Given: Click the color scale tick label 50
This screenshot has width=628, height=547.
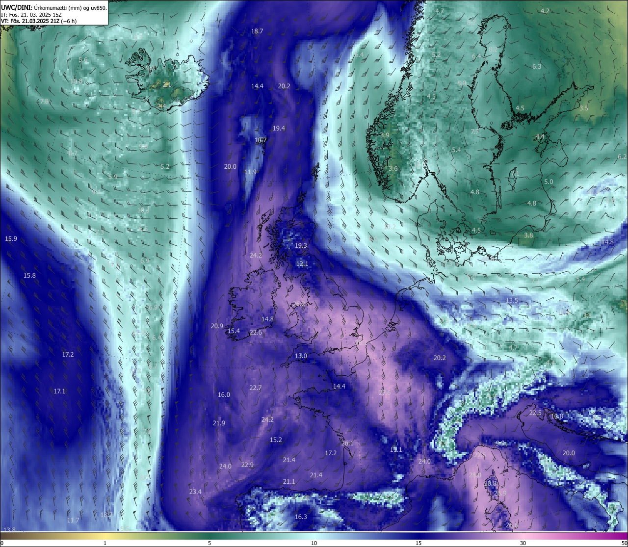Looking at the screenshot, I should tap(624, 543).
